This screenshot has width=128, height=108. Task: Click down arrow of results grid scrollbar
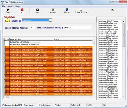pos(94,94)
